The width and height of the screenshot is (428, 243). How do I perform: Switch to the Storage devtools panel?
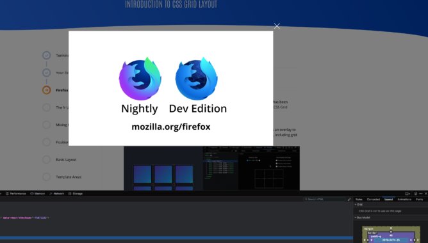coord(76,194)
